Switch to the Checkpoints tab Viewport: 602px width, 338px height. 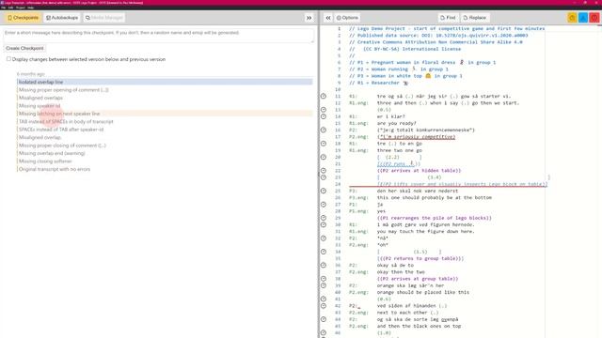pos(23,18)
